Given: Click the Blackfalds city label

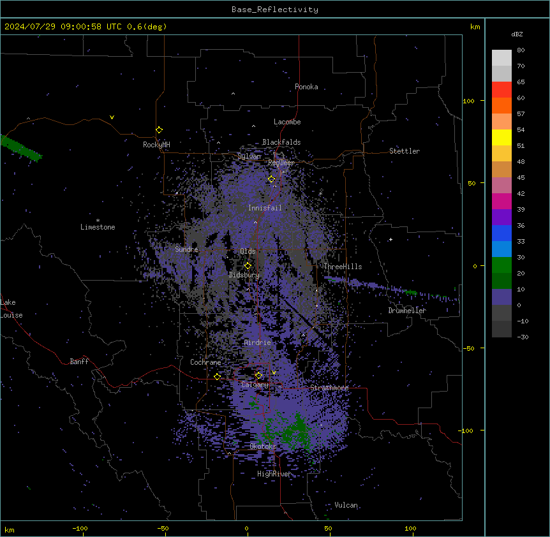Looking at the screenshot, I should (281, 142).
